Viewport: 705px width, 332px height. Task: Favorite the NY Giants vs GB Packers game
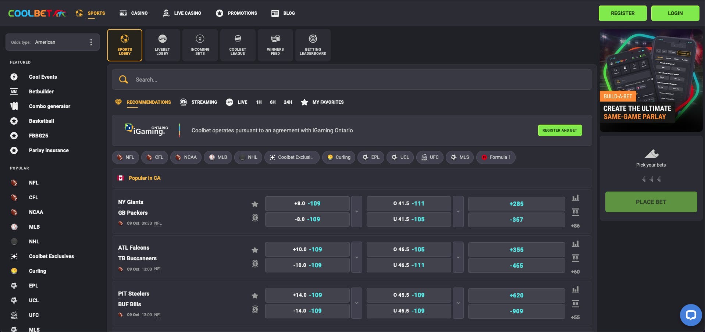[x=255, y=204]
